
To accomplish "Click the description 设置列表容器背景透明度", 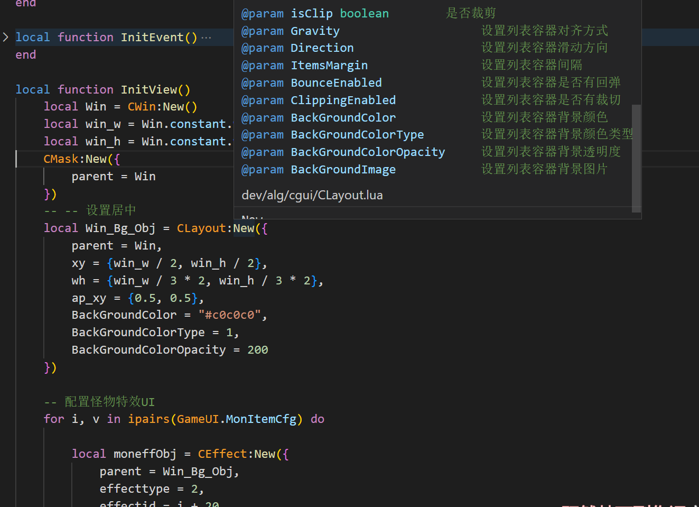I will click(551, 152).
